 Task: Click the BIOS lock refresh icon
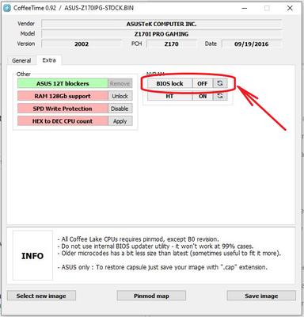[x=220, y=83]
